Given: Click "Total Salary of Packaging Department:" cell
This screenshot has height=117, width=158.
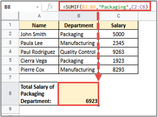Looking at the screenshot, I should (39, 94).
